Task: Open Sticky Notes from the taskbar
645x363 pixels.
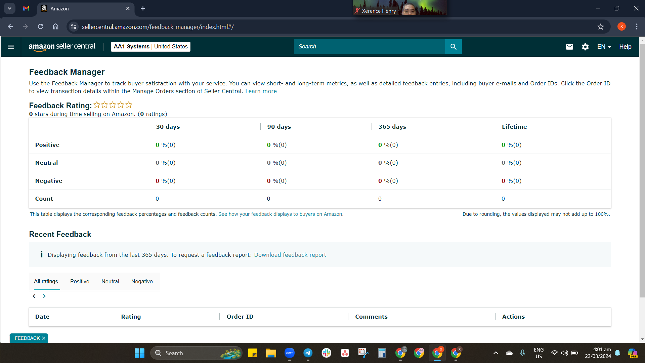Action: point(252,353)
